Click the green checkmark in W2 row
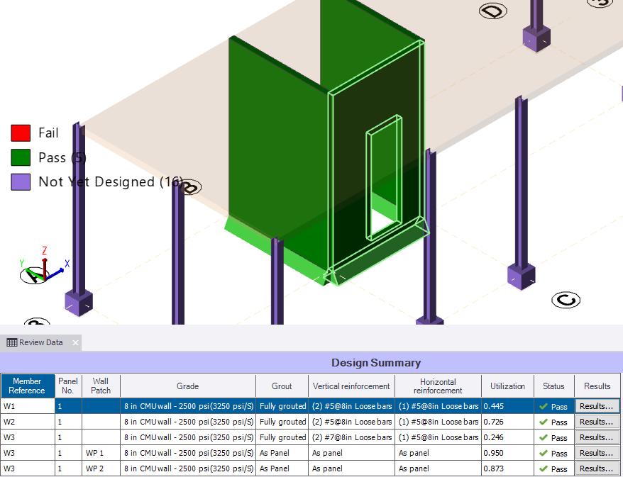 click(544, 422)
